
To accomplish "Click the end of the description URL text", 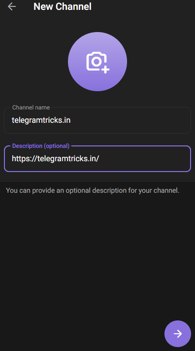I will [x=99, y=158].
